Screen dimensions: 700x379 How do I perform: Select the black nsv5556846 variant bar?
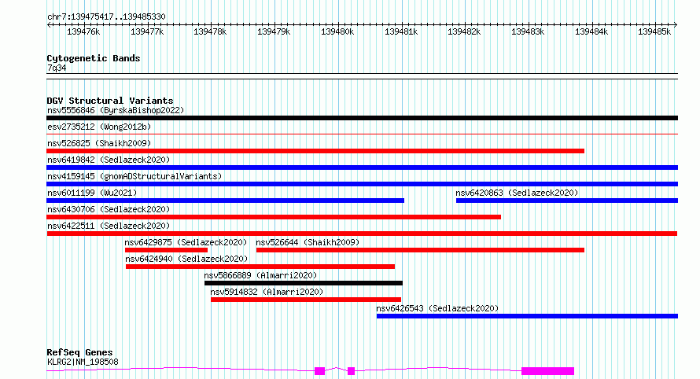362,118
